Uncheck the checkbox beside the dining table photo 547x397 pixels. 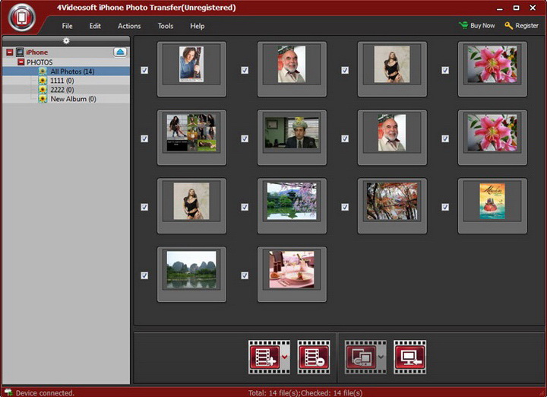(245, 275)
